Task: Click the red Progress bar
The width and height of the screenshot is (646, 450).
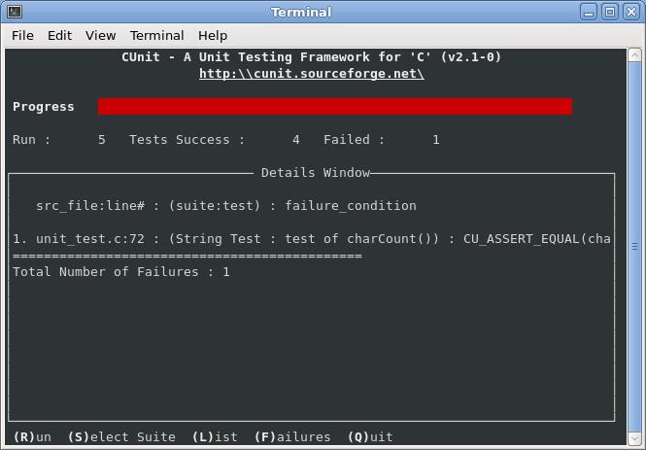Action: [335, 106]
